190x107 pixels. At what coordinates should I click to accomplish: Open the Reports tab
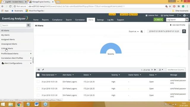coord(45,20)
